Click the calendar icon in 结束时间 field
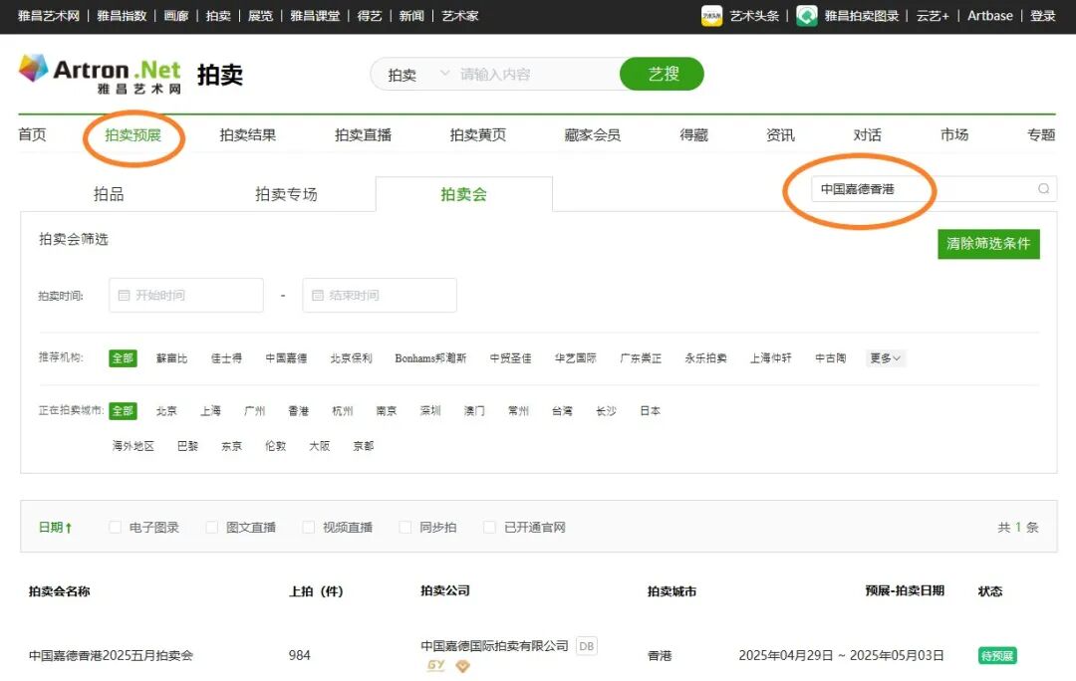The width and height of the screenshot is (1076, 681). (x=318, y=296)
